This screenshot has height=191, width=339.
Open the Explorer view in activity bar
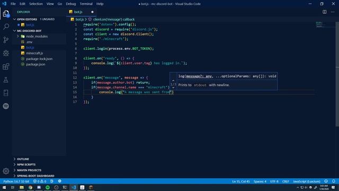click(x=6, y=14)
